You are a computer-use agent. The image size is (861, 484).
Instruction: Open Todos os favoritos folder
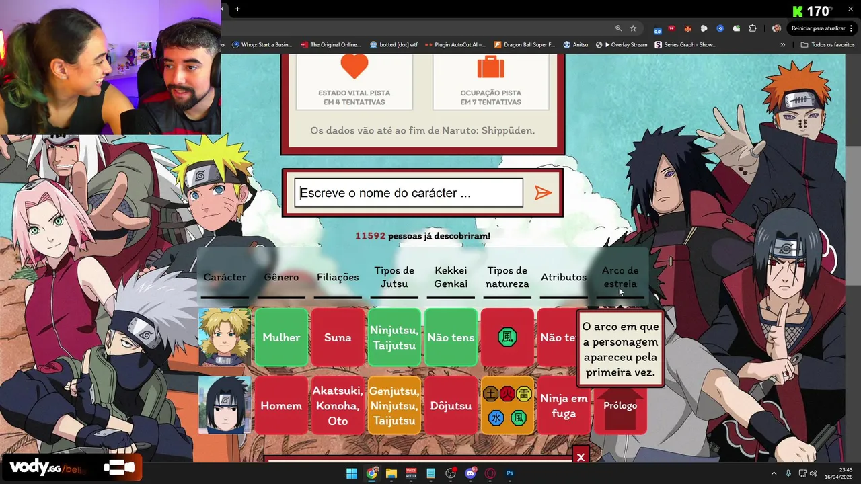(x=828, y=45)
